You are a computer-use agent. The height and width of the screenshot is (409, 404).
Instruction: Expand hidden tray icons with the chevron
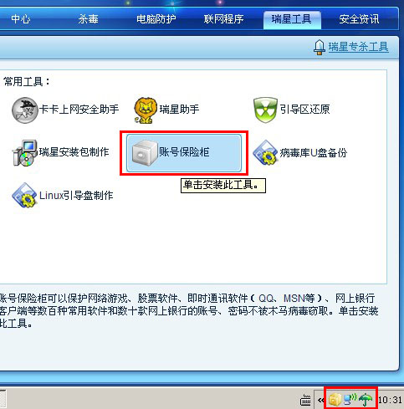pos(320,400)
